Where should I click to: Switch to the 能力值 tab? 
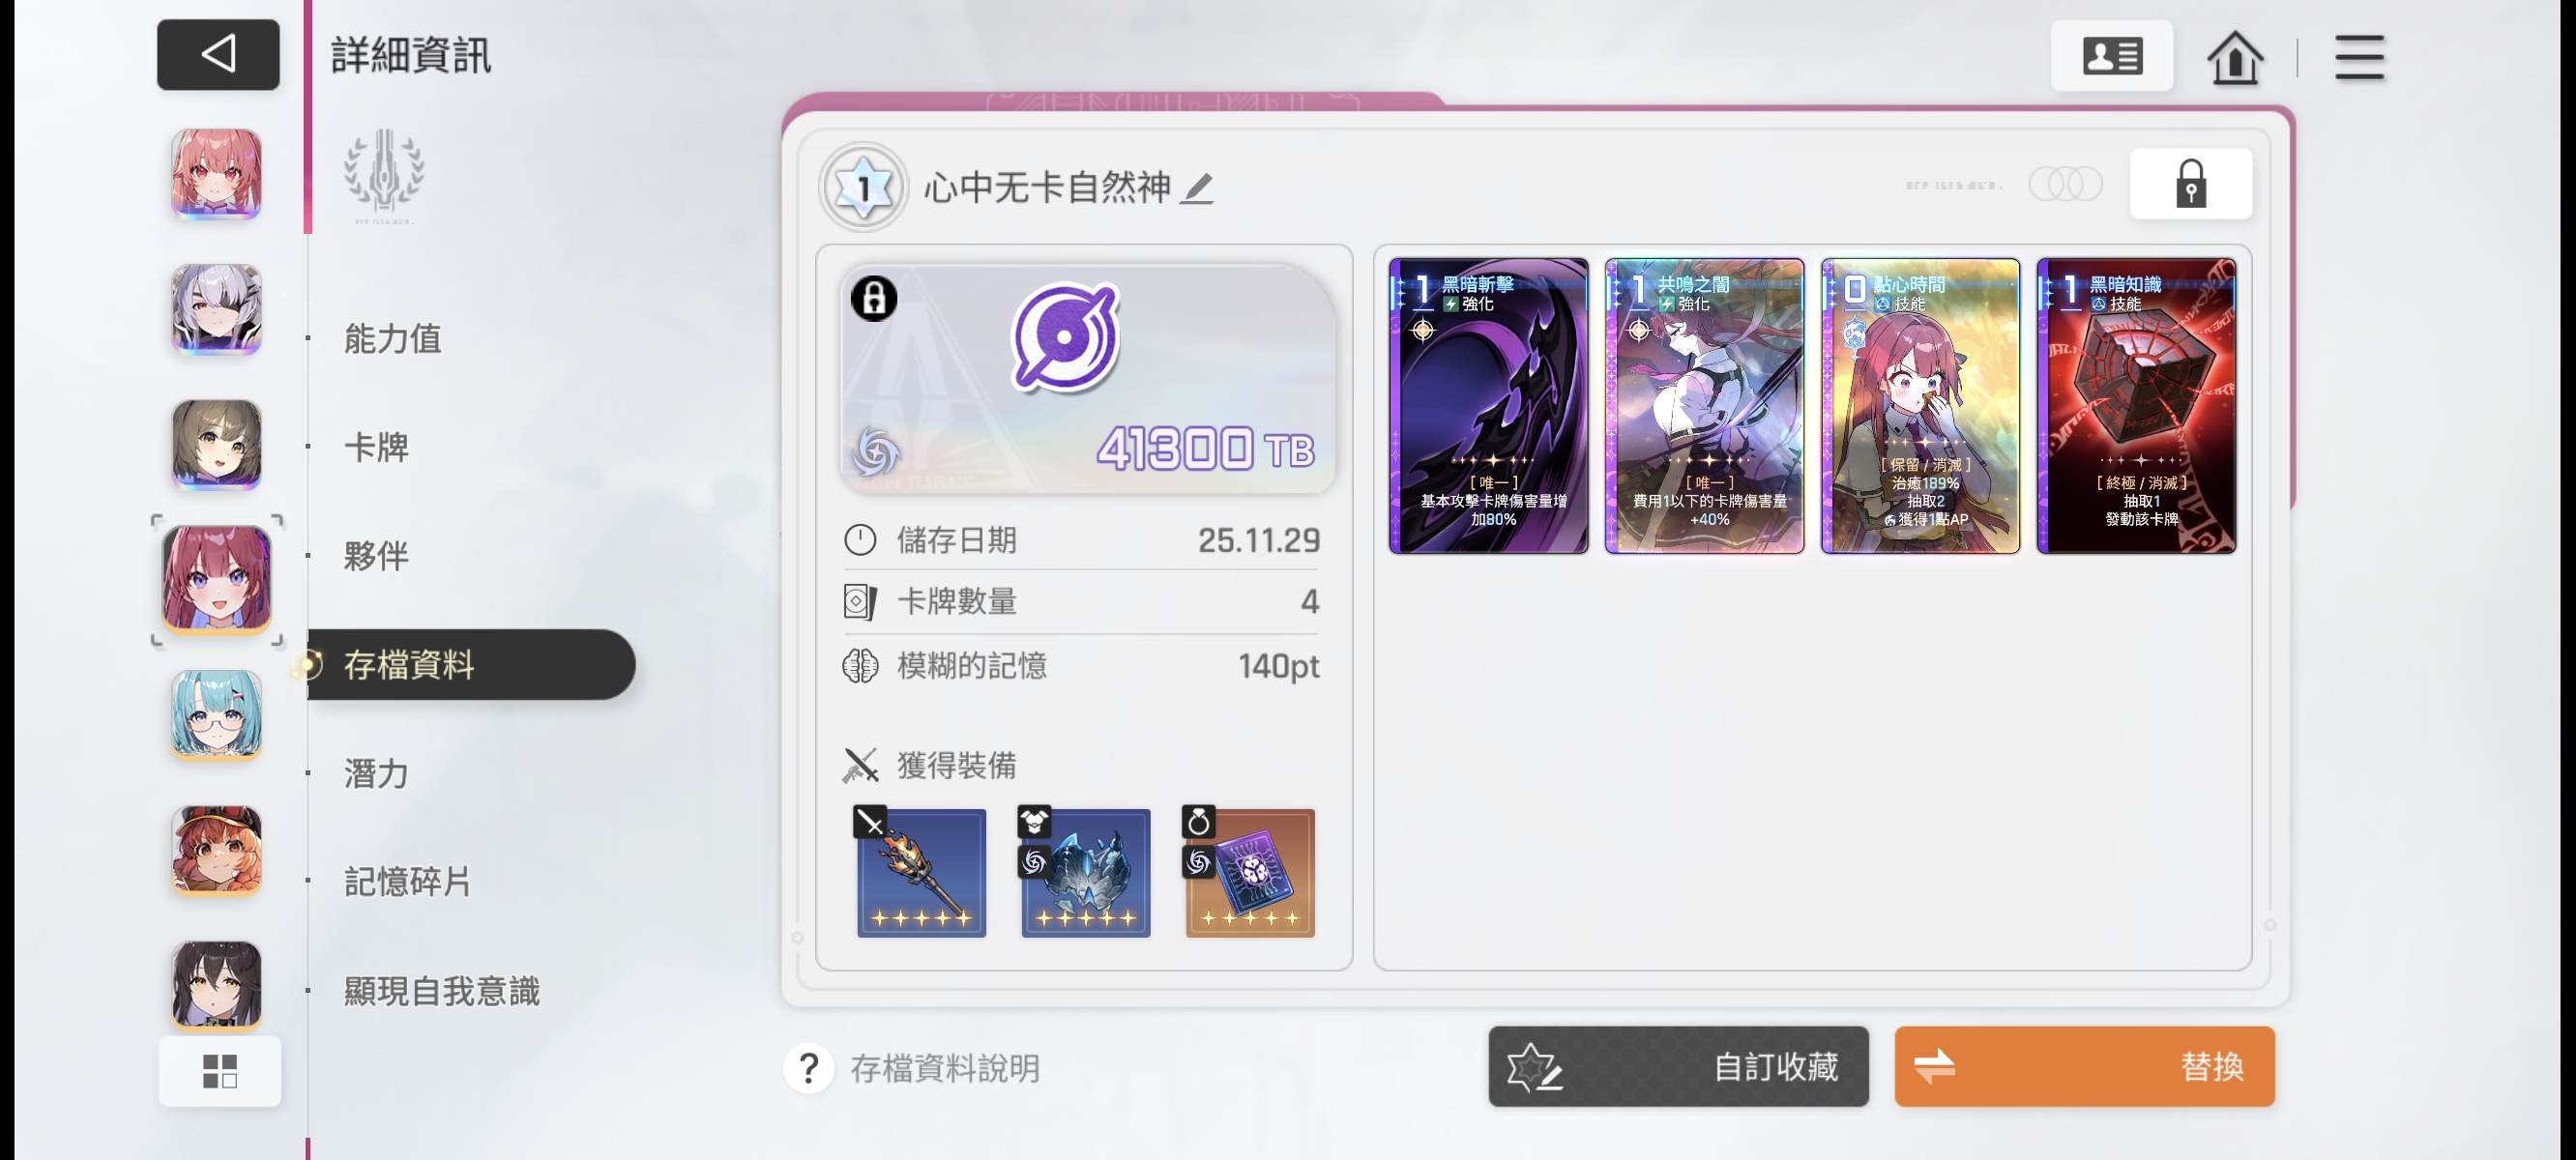pyautogui.click(x=392, y=338)
